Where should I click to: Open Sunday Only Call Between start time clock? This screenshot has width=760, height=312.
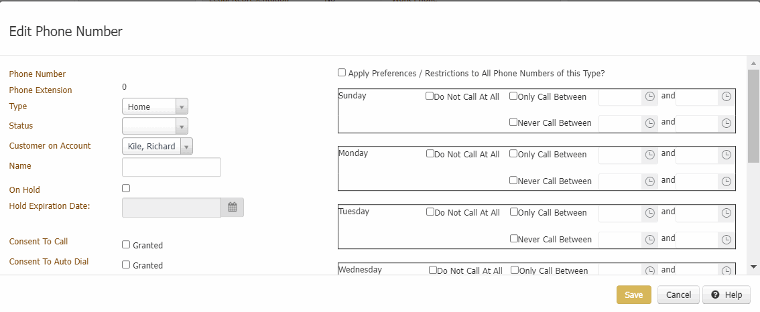[x=649, y=97]
